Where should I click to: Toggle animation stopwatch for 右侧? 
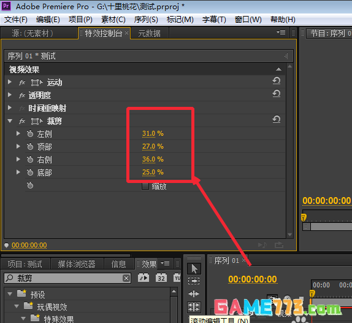point(30,160)
